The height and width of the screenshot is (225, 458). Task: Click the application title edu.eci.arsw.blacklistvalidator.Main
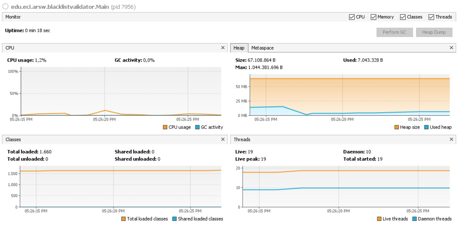[60, 7]
